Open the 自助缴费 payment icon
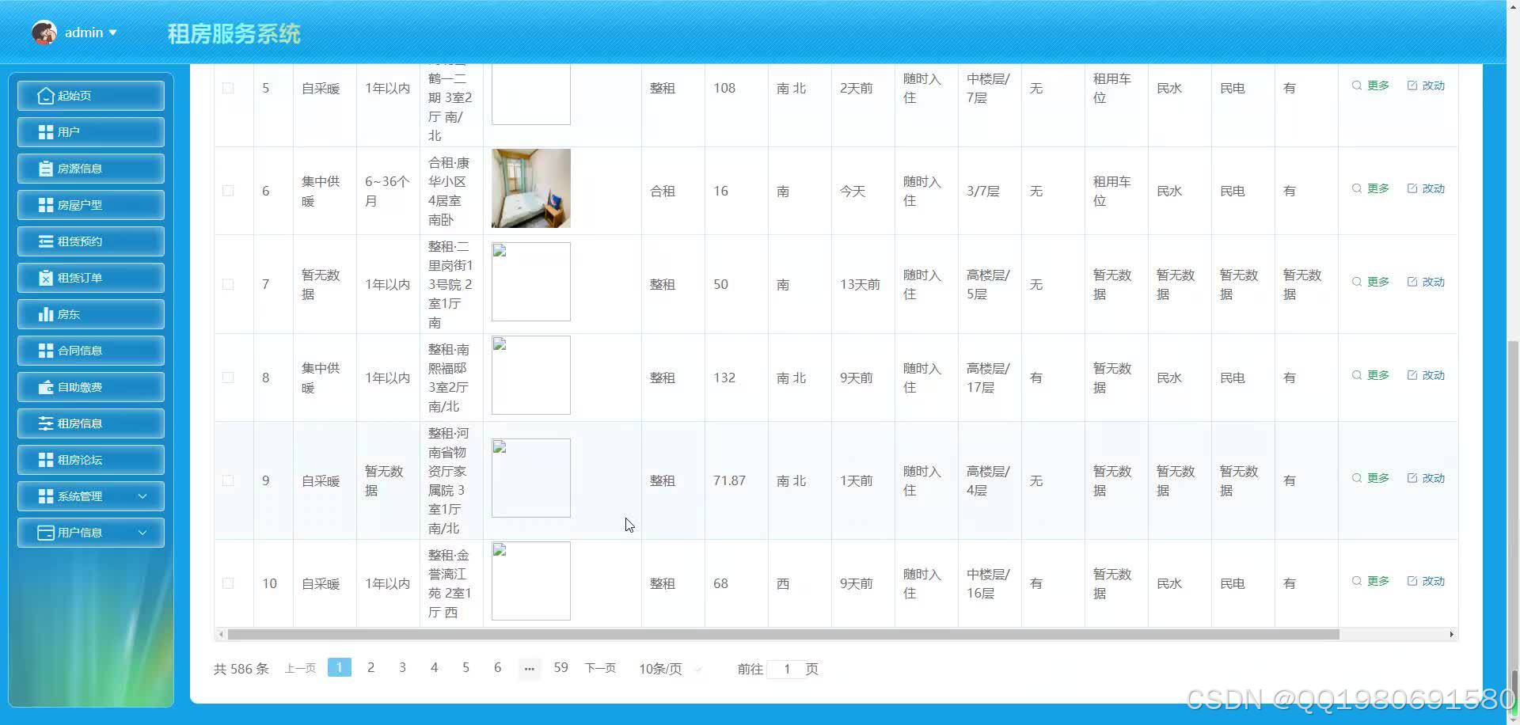Screen dimensions: 1520x725 coord(45,386)
